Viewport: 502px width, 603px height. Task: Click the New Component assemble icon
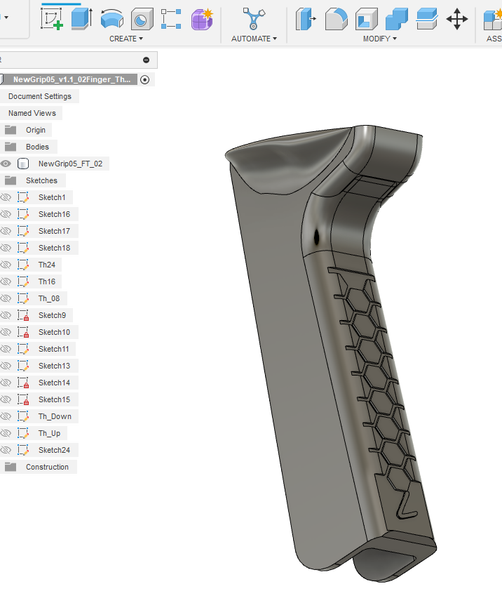(x=493, y=19)
